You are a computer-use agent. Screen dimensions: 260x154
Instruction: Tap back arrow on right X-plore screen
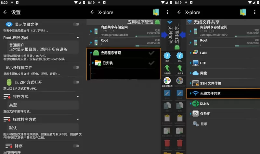(x=179, y=12)
